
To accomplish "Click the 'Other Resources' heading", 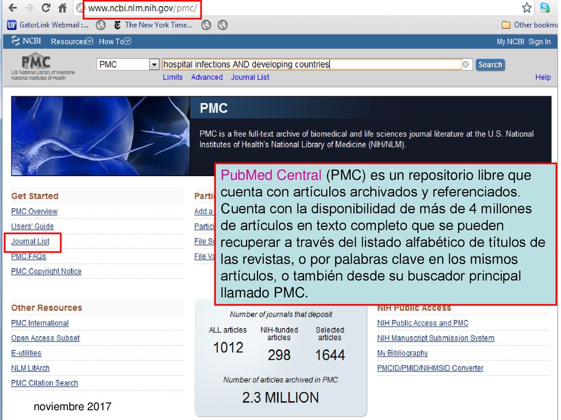I will [47, 308].
